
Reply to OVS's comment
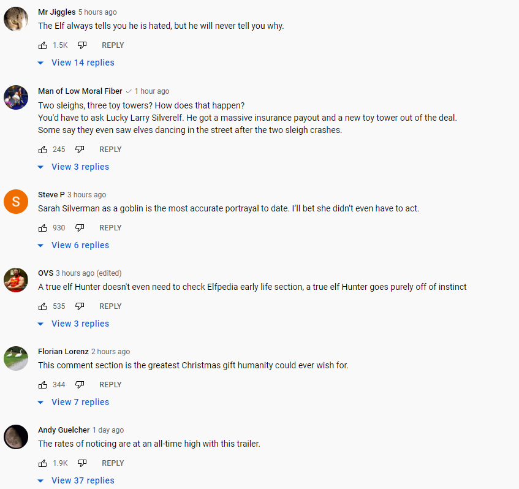[x=110, y=306]
